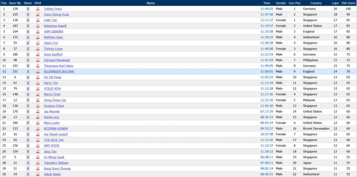Share Mary Loehr's result via Facebook icon
Viewport: 357px width, 177px height.
28,123
